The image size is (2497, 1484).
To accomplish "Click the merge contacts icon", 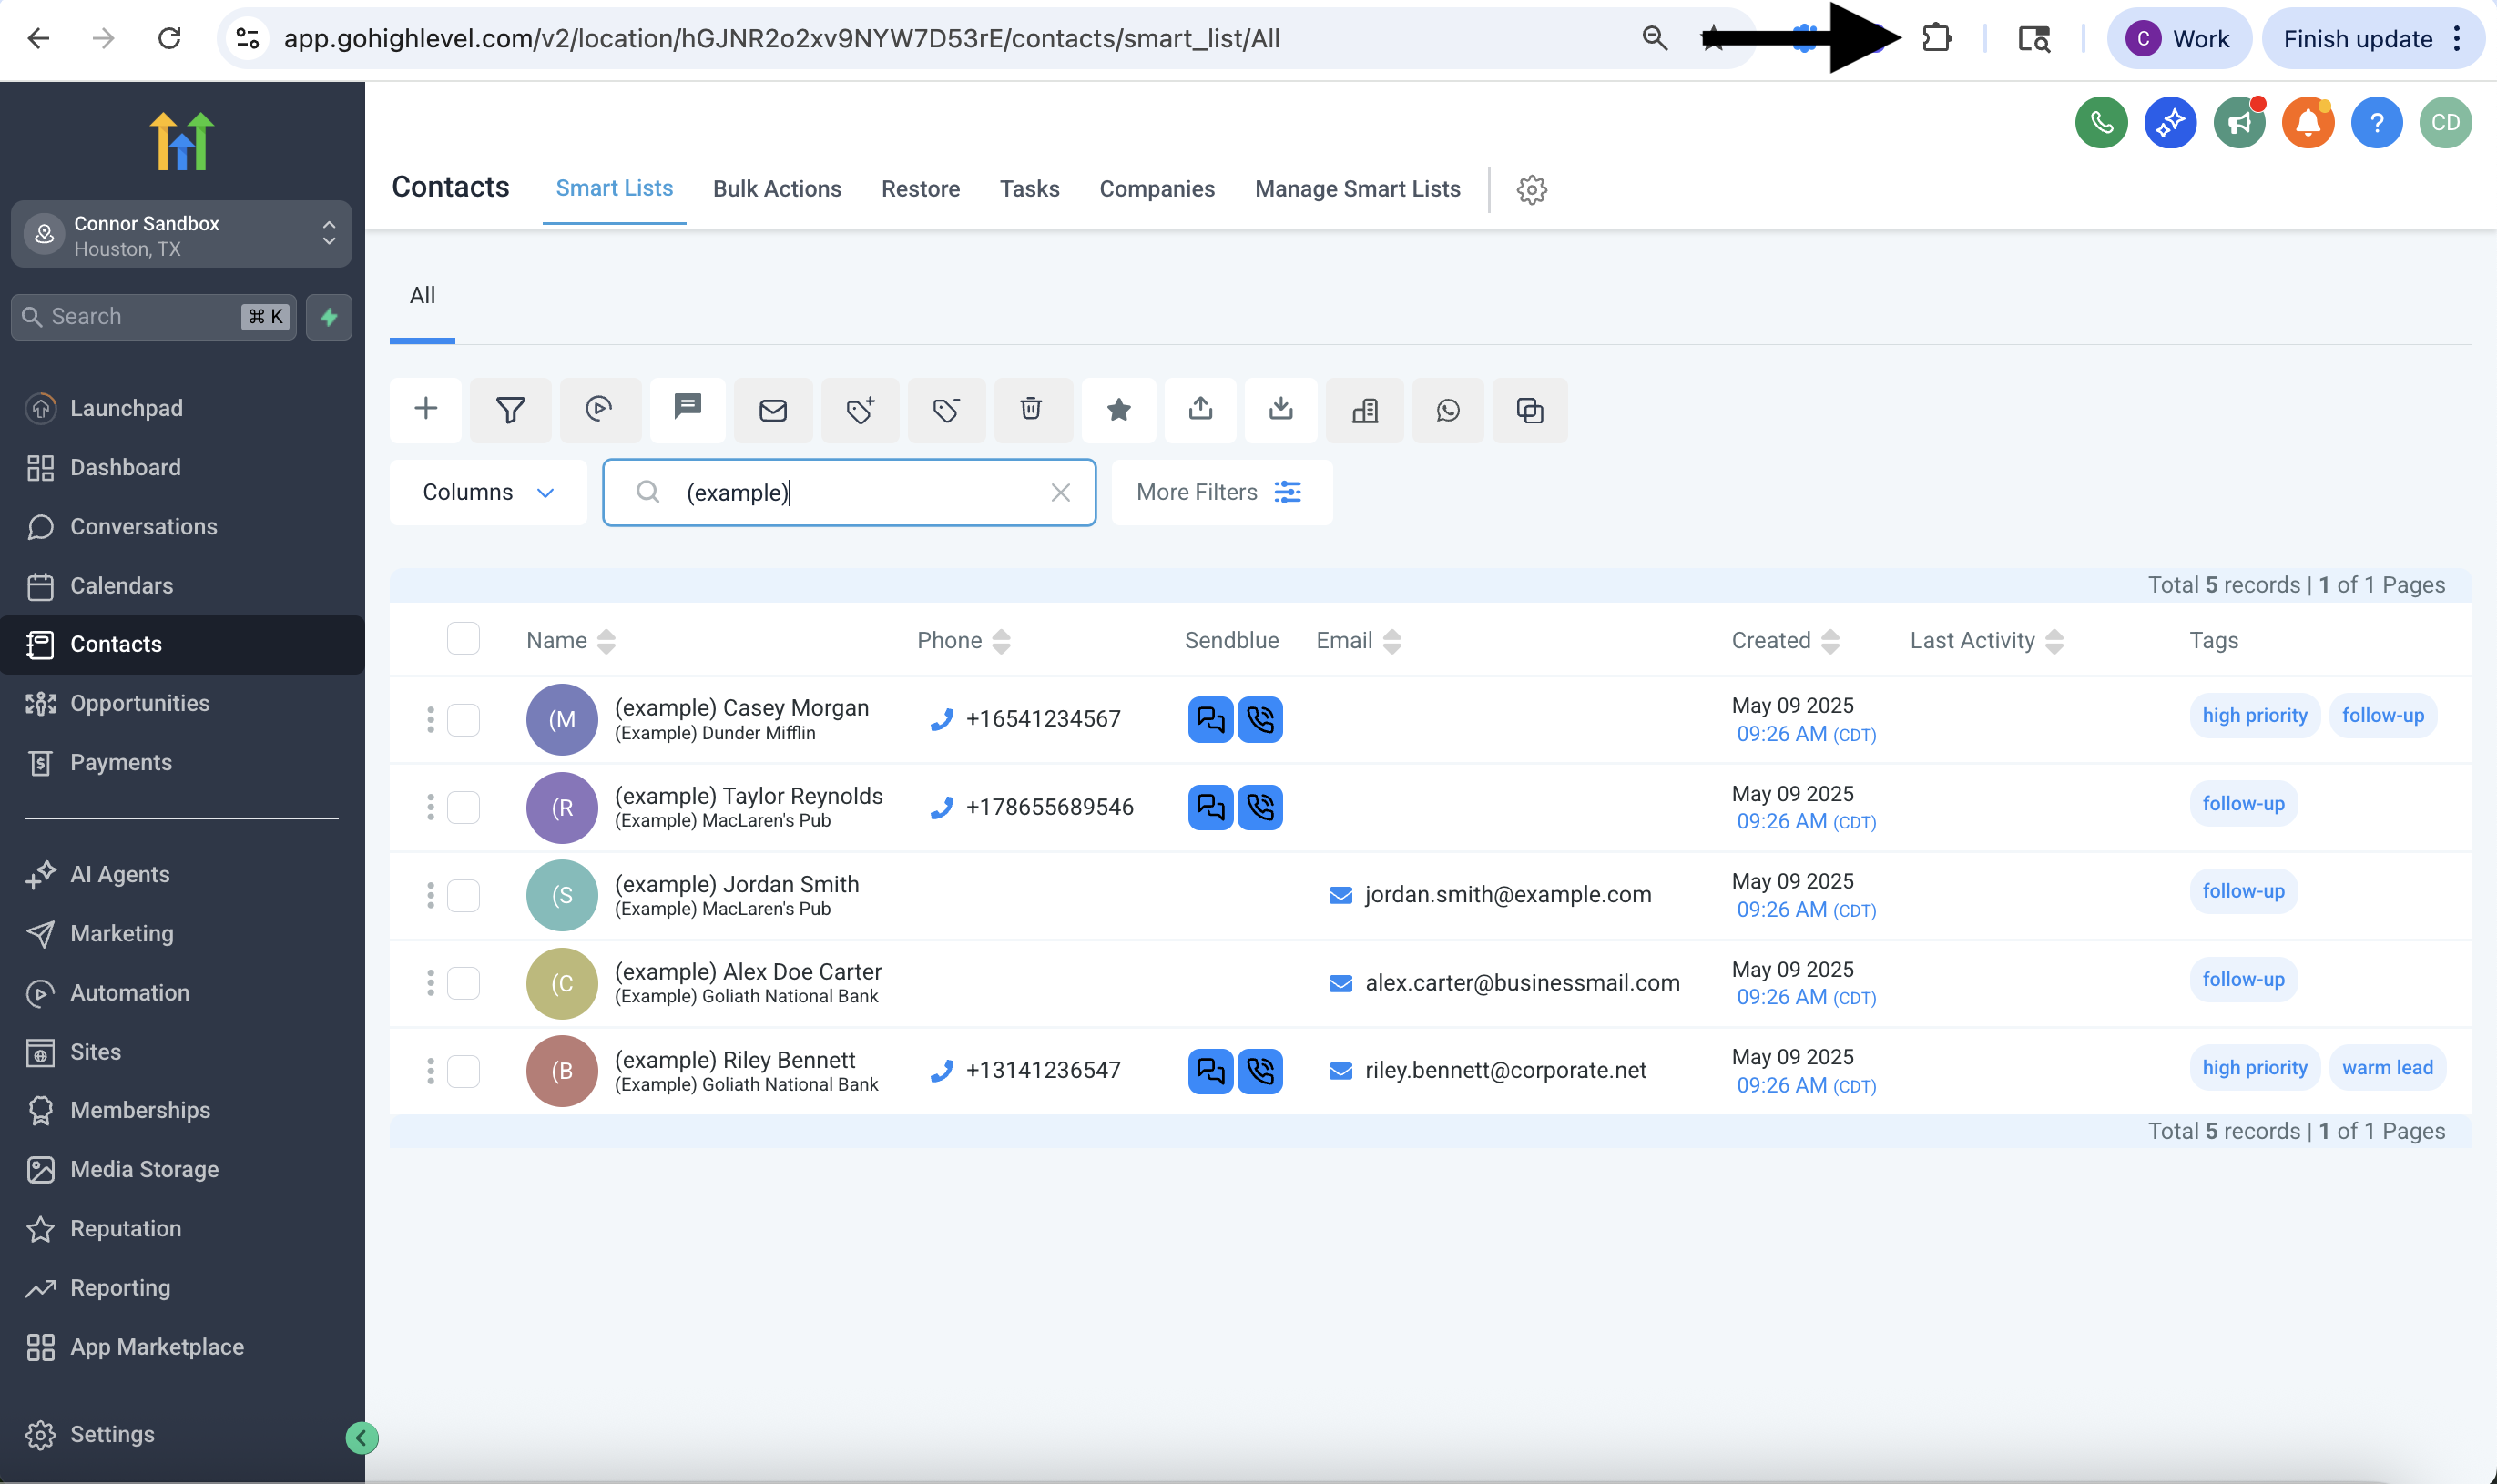I will 1530,409.
